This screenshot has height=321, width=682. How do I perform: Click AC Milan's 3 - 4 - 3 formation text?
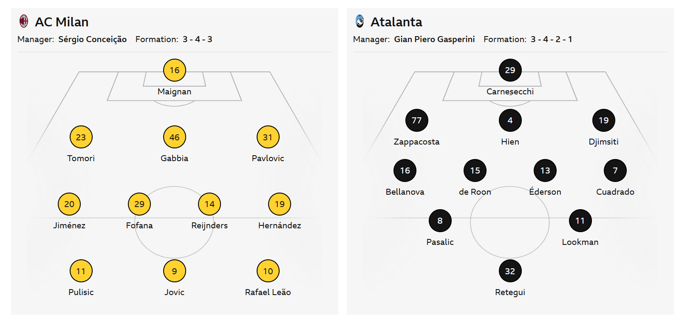197,39
